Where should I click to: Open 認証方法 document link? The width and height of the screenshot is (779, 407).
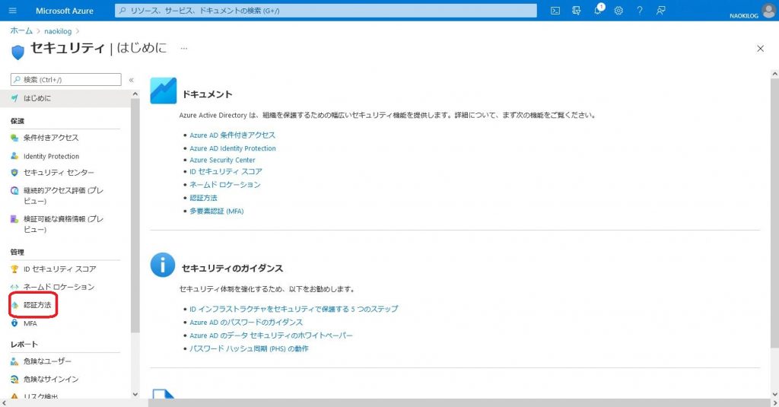(203, 198)
